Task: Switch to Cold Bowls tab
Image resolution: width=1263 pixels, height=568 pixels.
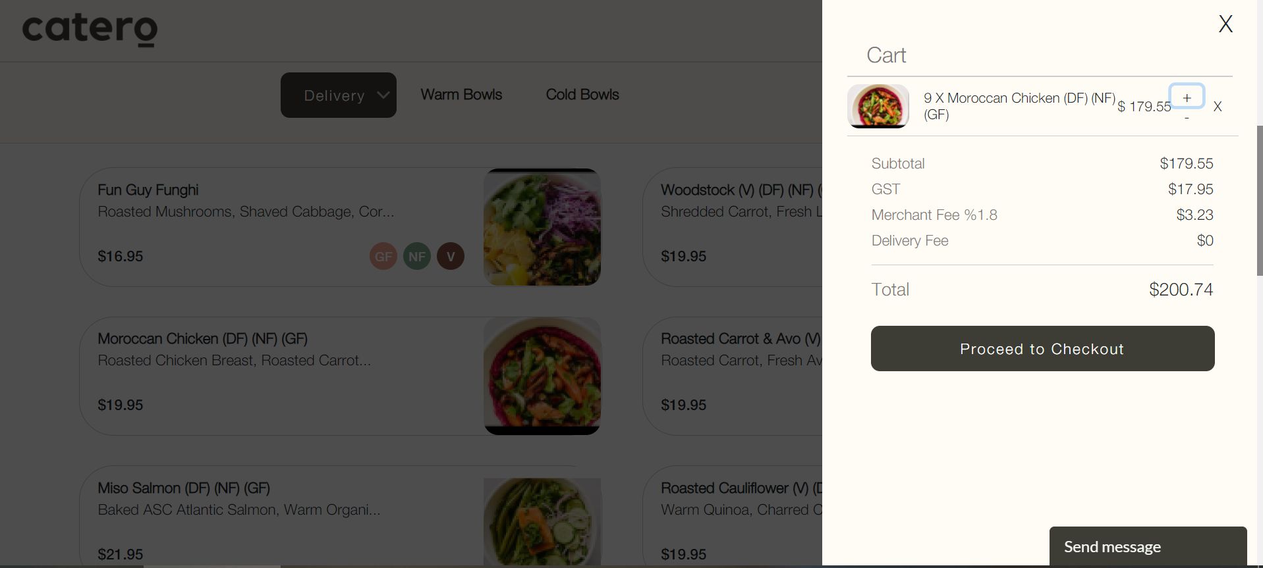Action: pyautogui.click(x=582, y=95)
